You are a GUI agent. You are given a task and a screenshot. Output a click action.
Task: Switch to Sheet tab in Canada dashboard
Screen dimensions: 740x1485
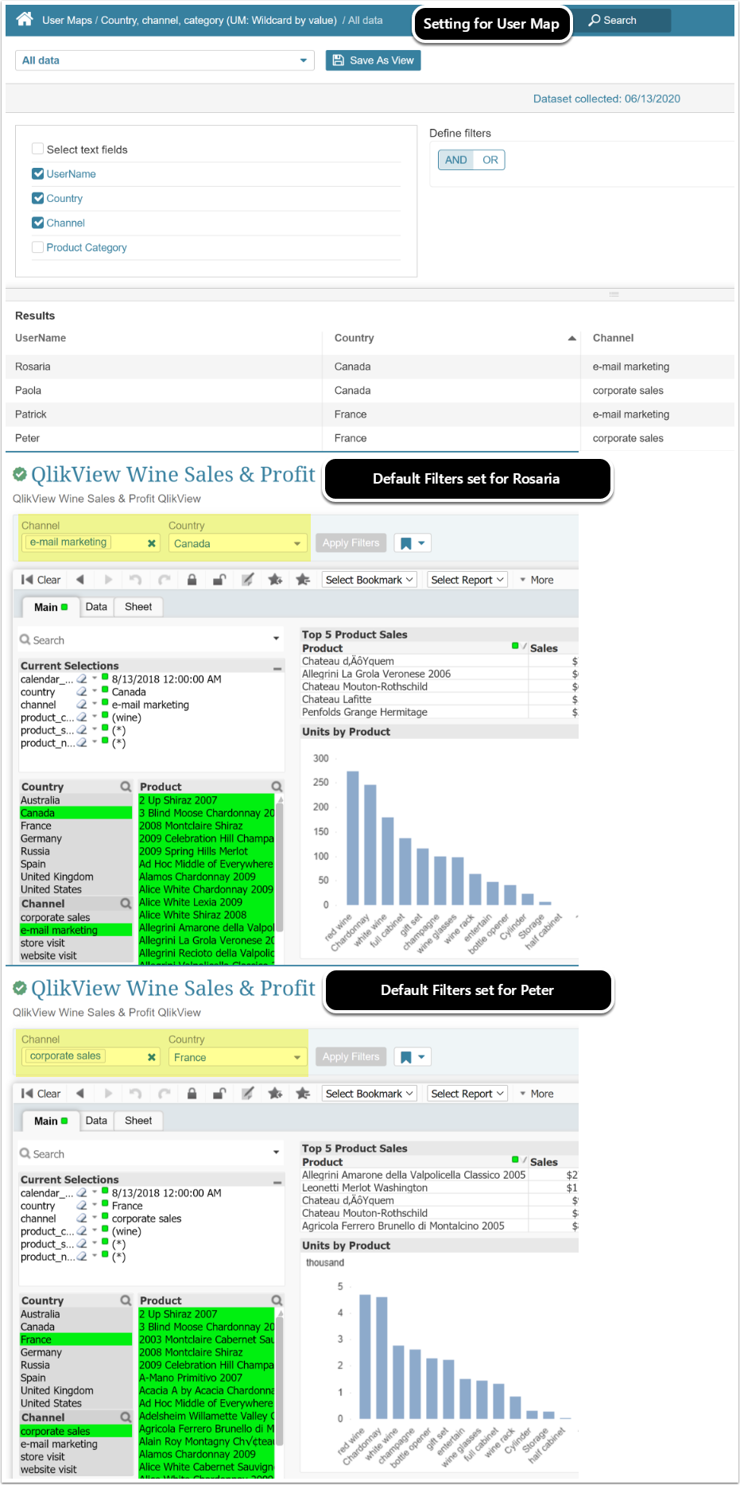138,607
